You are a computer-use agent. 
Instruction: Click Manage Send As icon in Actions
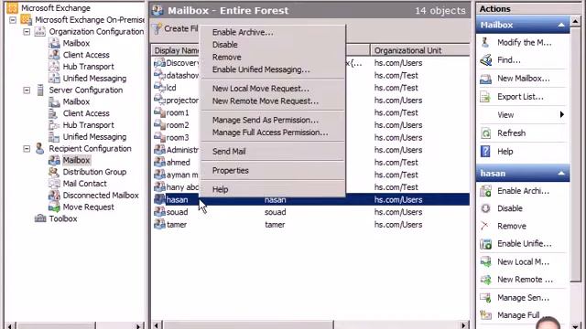tap(485, 298)
